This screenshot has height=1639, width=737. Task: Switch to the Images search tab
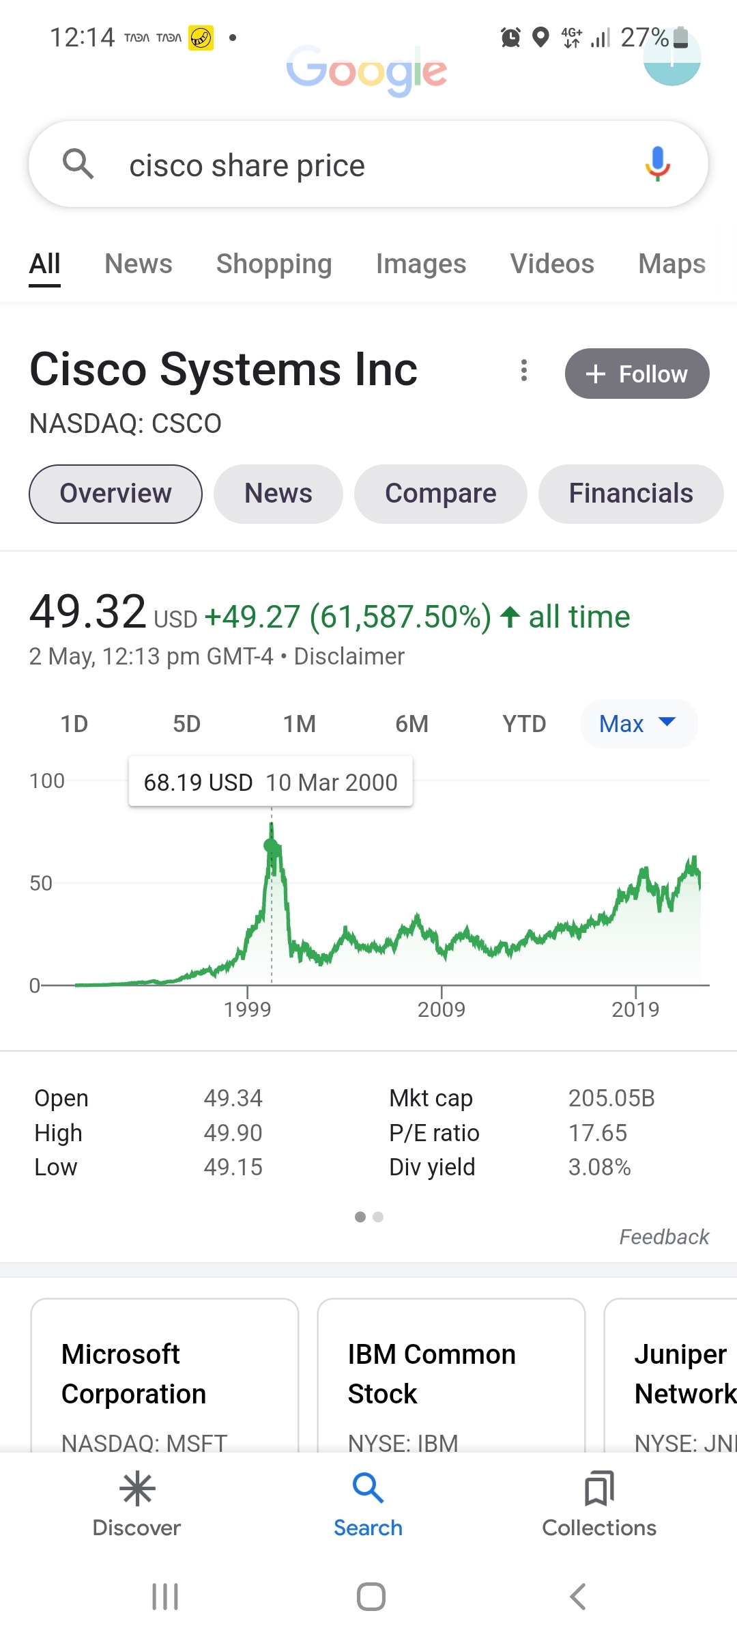(421, 264)
